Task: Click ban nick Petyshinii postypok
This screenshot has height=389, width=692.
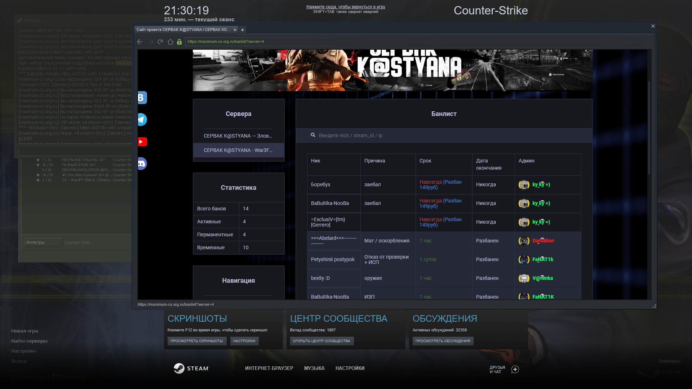Action: 333,259
